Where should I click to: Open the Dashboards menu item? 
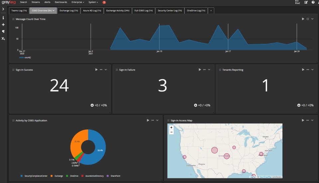tap(61, 2)
